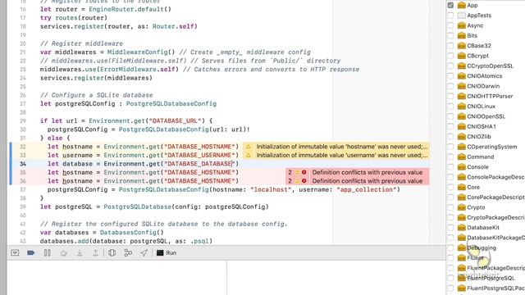Click AppTests target bundle icon
This screenshot has width=525, height=295.
click(x=462, y=16)
